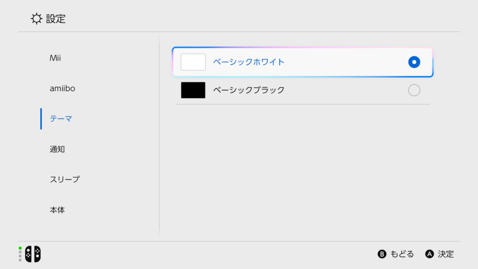Click the 決定 confirm label
The height and width of the screenshot is (269, 478).
pyautogui.click(x=446, y=254)
